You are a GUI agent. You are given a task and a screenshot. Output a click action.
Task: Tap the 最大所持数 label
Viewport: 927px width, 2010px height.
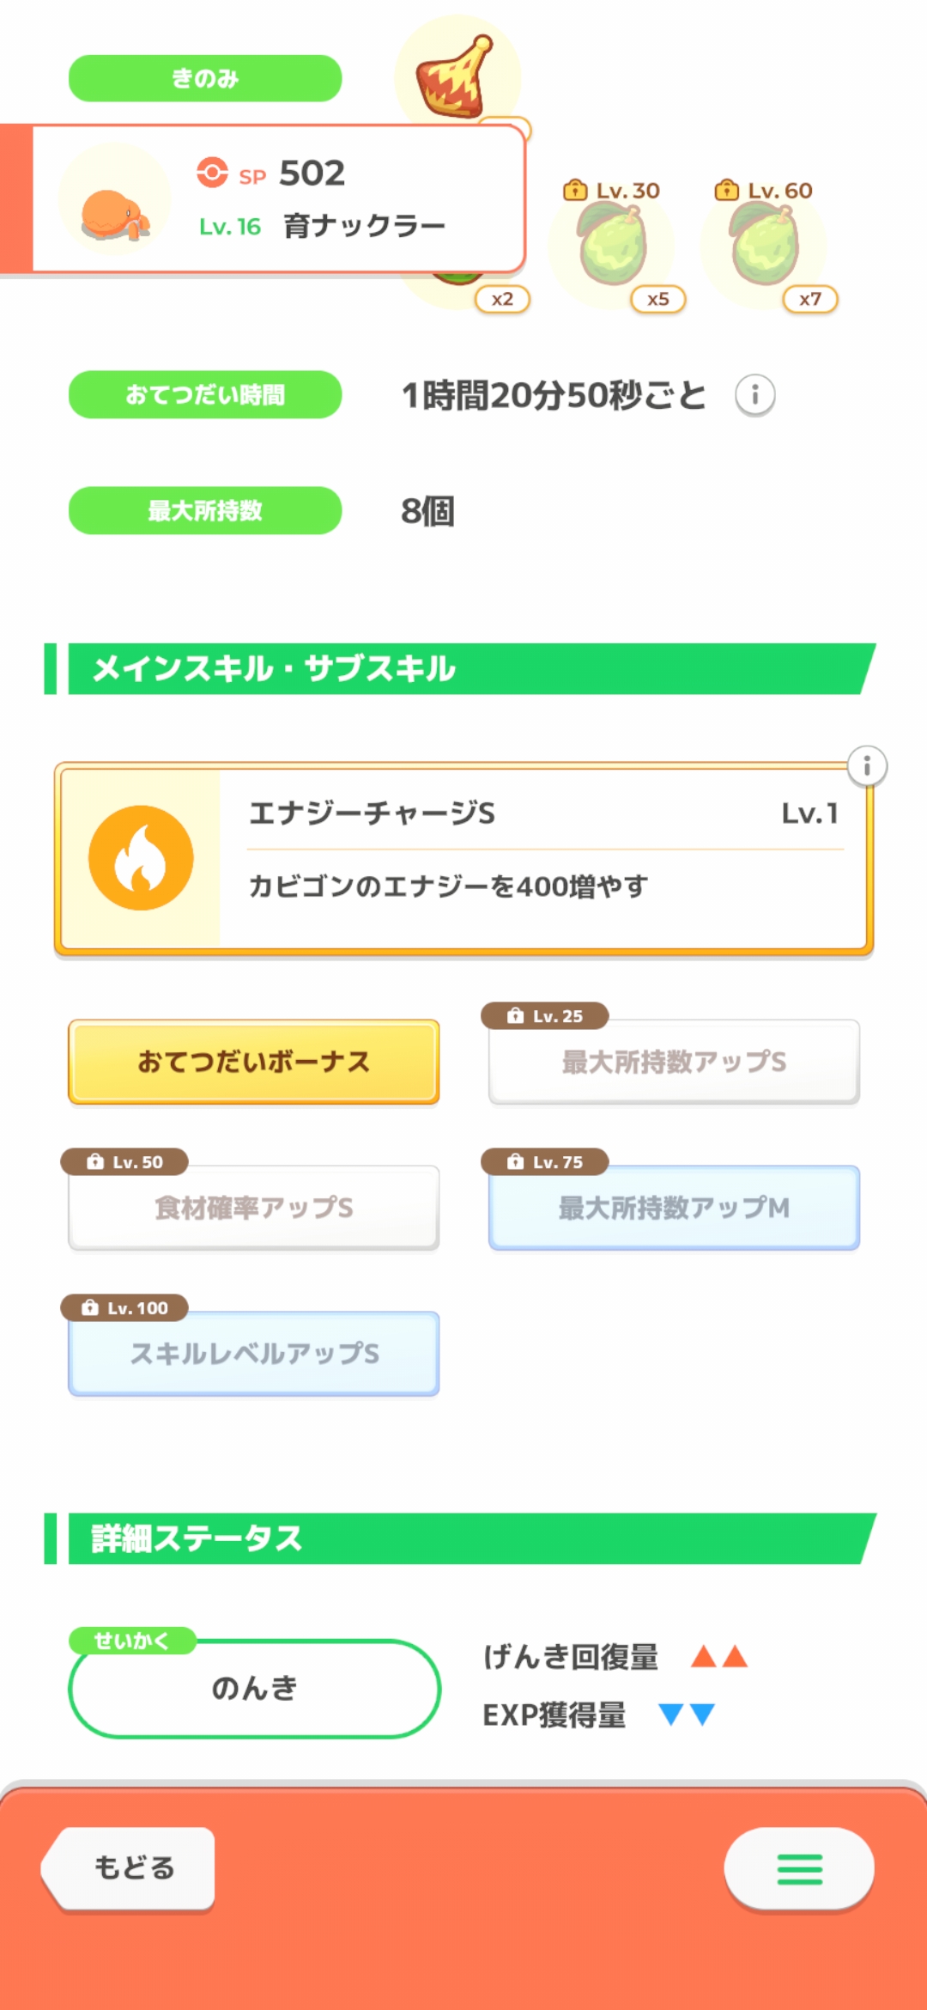coord(205,510)
